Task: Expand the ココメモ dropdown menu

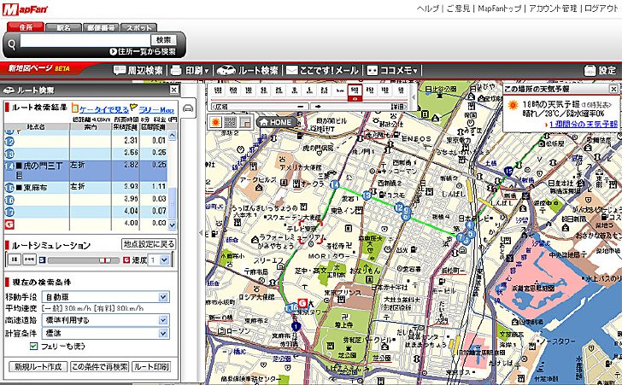Action: (x=392, y=71)
